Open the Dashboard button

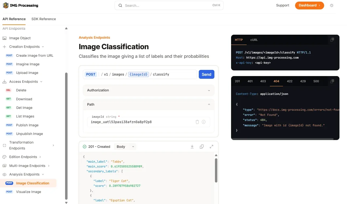[x=309, y=5]
